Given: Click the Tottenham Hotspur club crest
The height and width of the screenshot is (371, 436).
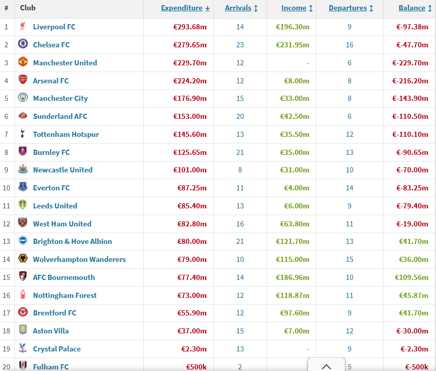Looking at the screenshot, I should coord(23,134).
